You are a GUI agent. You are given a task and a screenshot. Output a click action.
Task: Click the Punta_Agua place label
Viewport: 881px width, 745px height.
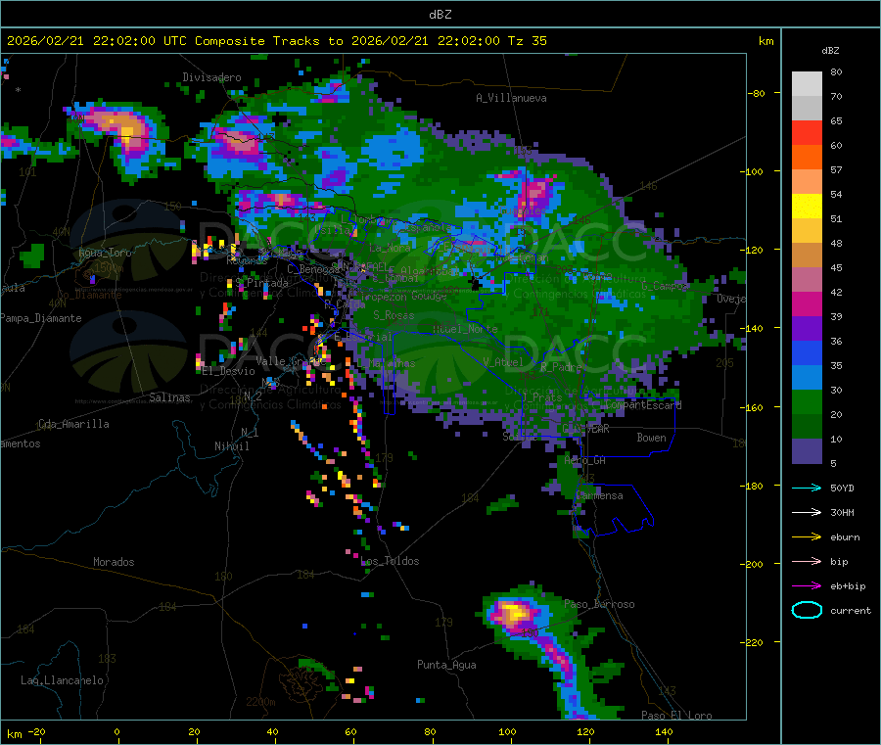click(x=446, y=665)
